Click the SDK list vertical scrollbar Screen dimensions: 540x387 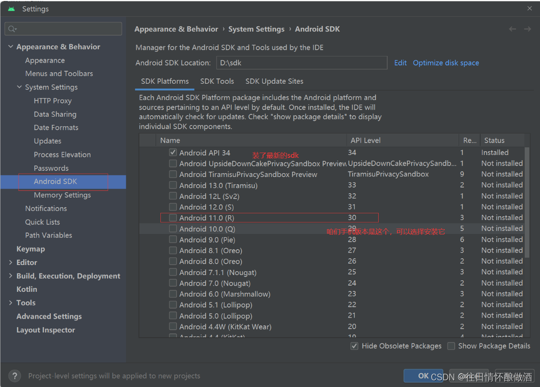[527, 202]
